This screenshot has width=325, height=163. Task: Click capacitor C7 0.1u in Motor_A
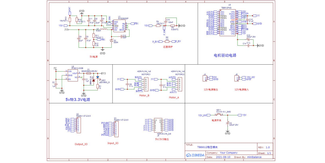click(161, 85)
